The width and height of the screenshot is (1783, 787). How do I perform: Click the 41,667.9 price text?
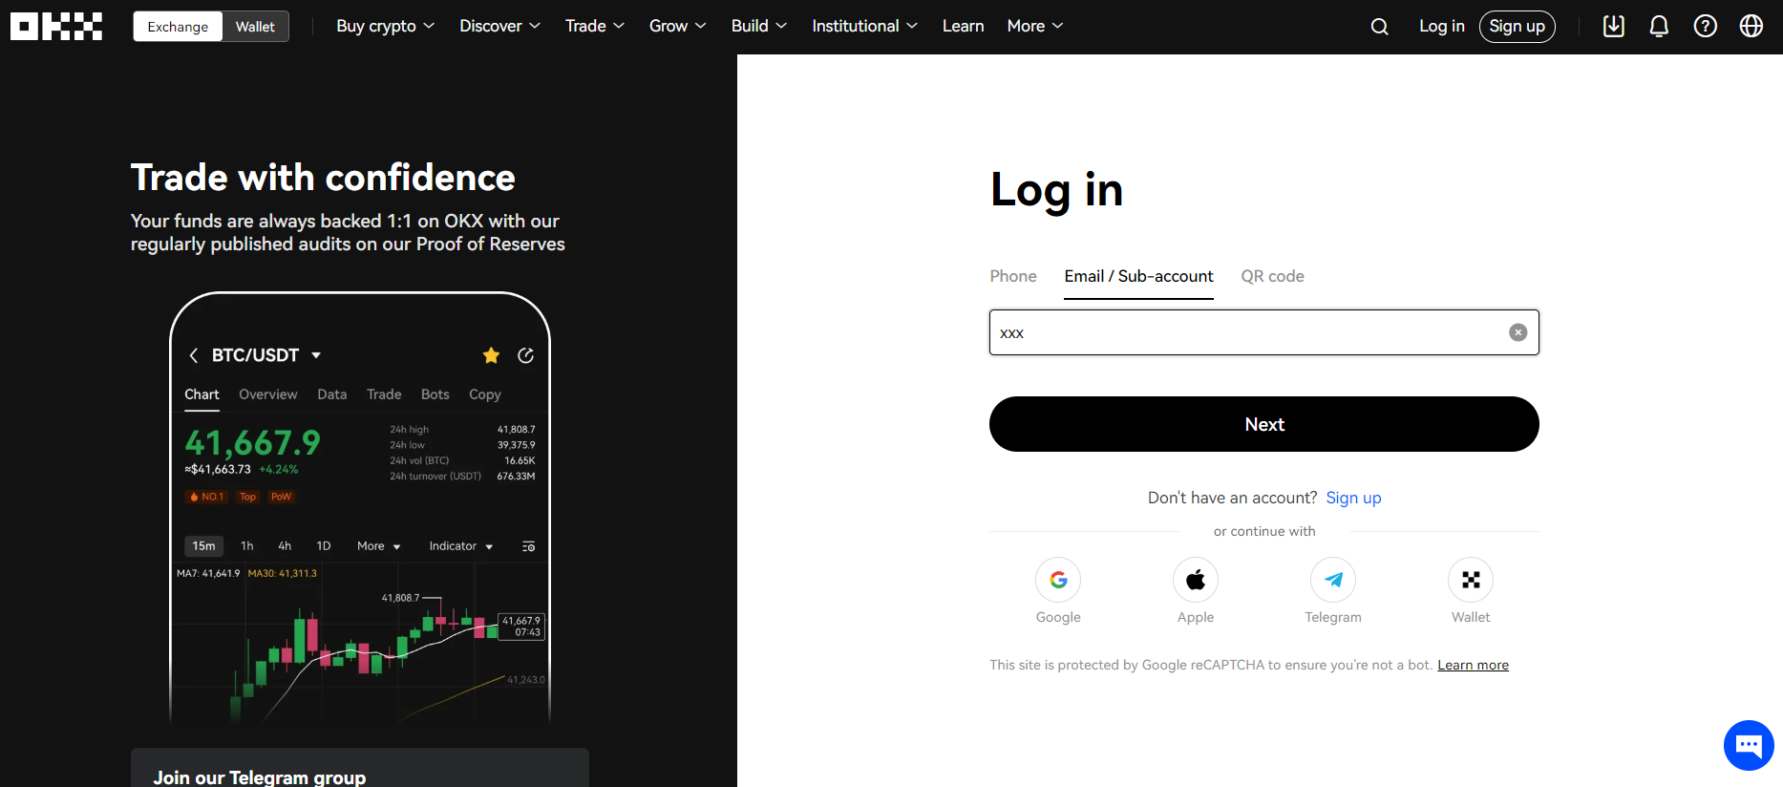(252, 442)
